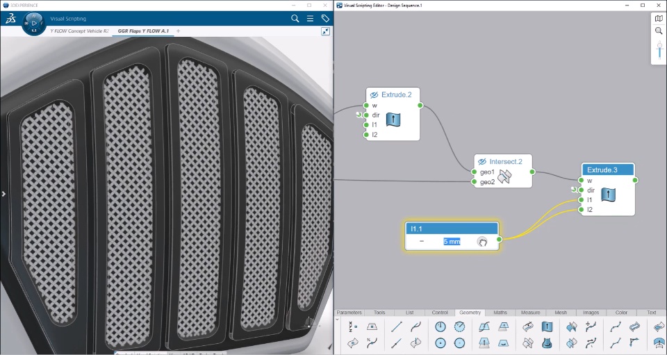
Task: Click the 3DS logo
Action: pos(11,19)
